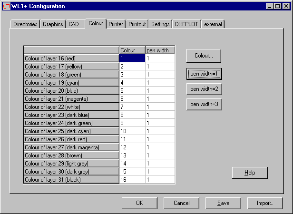
Task: Select pen width cell of layer 31 (black)
Action: (160, 180)
